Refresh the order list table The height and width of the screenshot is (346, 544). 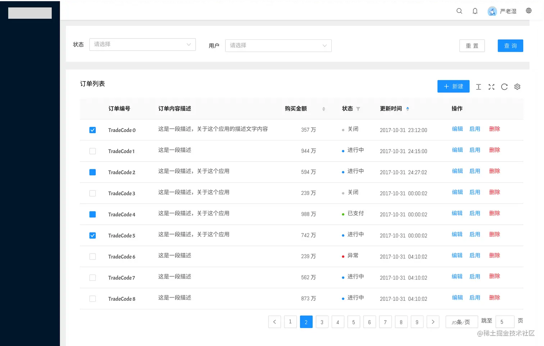(504, 87)
